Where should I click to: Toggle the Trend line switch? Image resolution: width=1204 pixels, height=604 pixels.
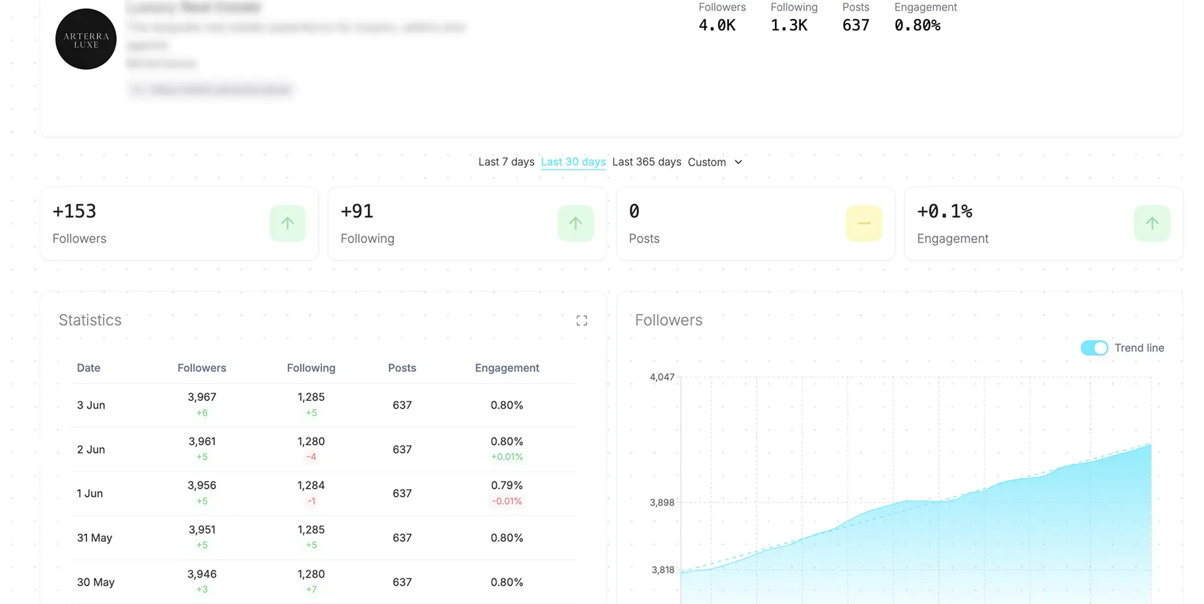[x=1094, y=347]
